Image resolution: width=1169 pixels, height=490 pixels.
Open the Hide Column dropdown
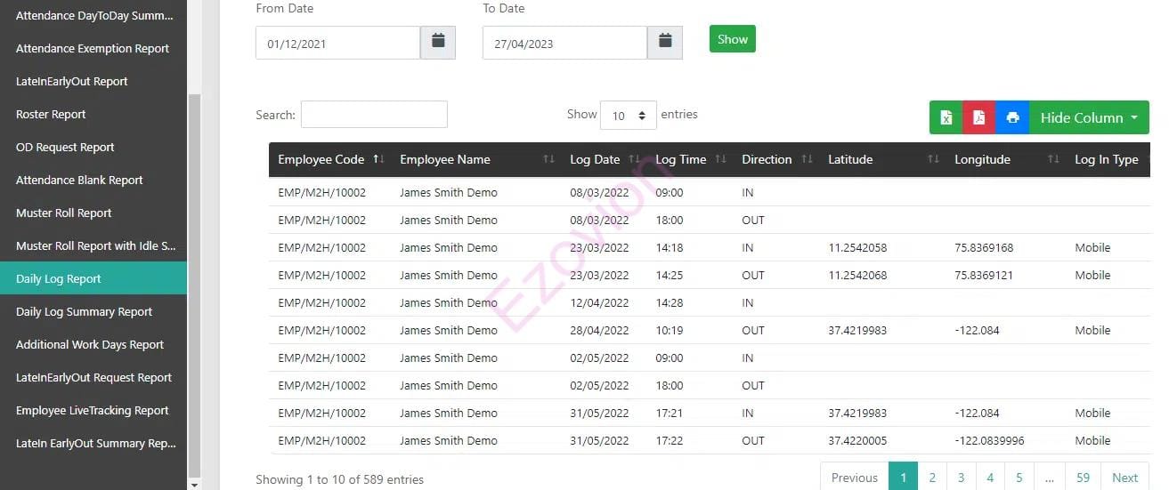(1089, 117)
